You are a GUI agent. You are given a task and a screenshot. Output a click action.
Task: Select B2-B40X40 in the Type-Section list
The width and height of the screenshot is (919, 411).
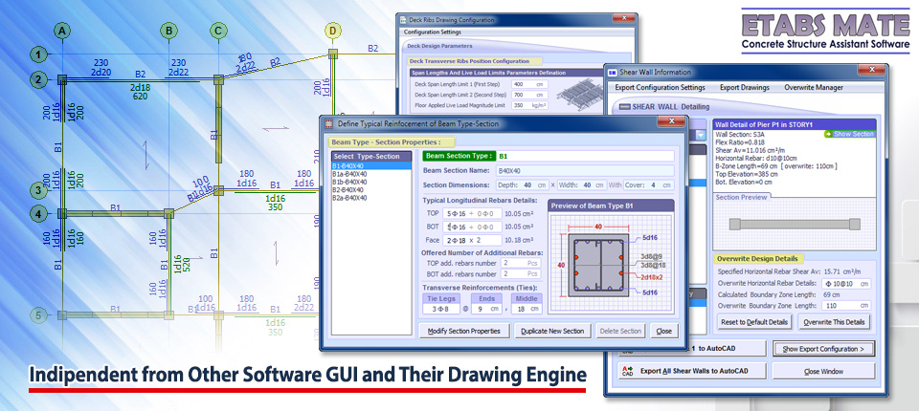pyautogui.click(x=372, y=190)
